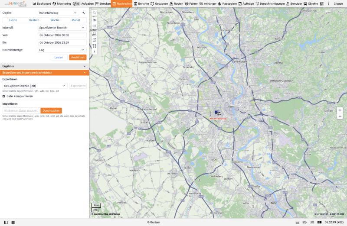Toggle the eye visibility layers button on map
Image resolution: width=347 pixels, height=226 pixels.
pyautogui.click(x=94, y=20)
